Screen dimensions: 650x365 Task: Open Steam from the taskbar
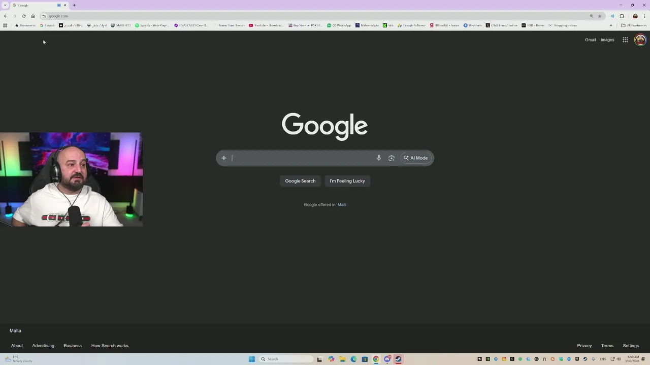(398, 359)
